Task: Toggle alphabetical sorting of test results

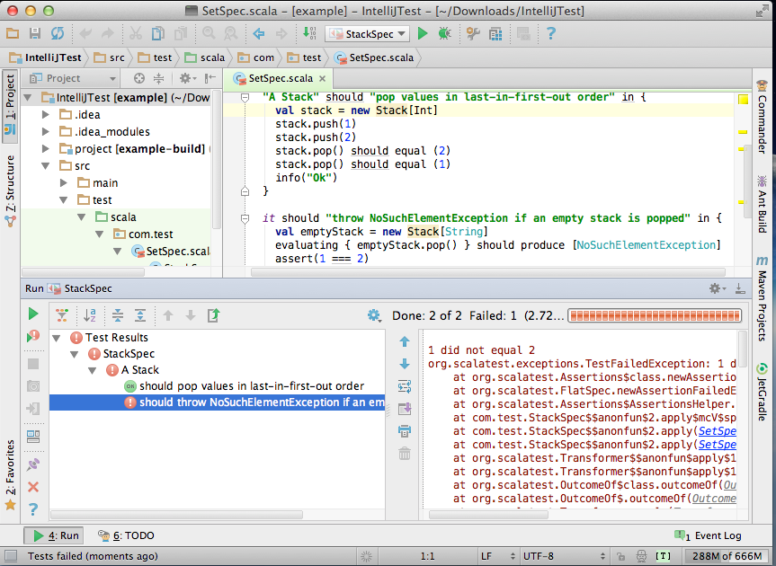Action: tap(90, 314)
